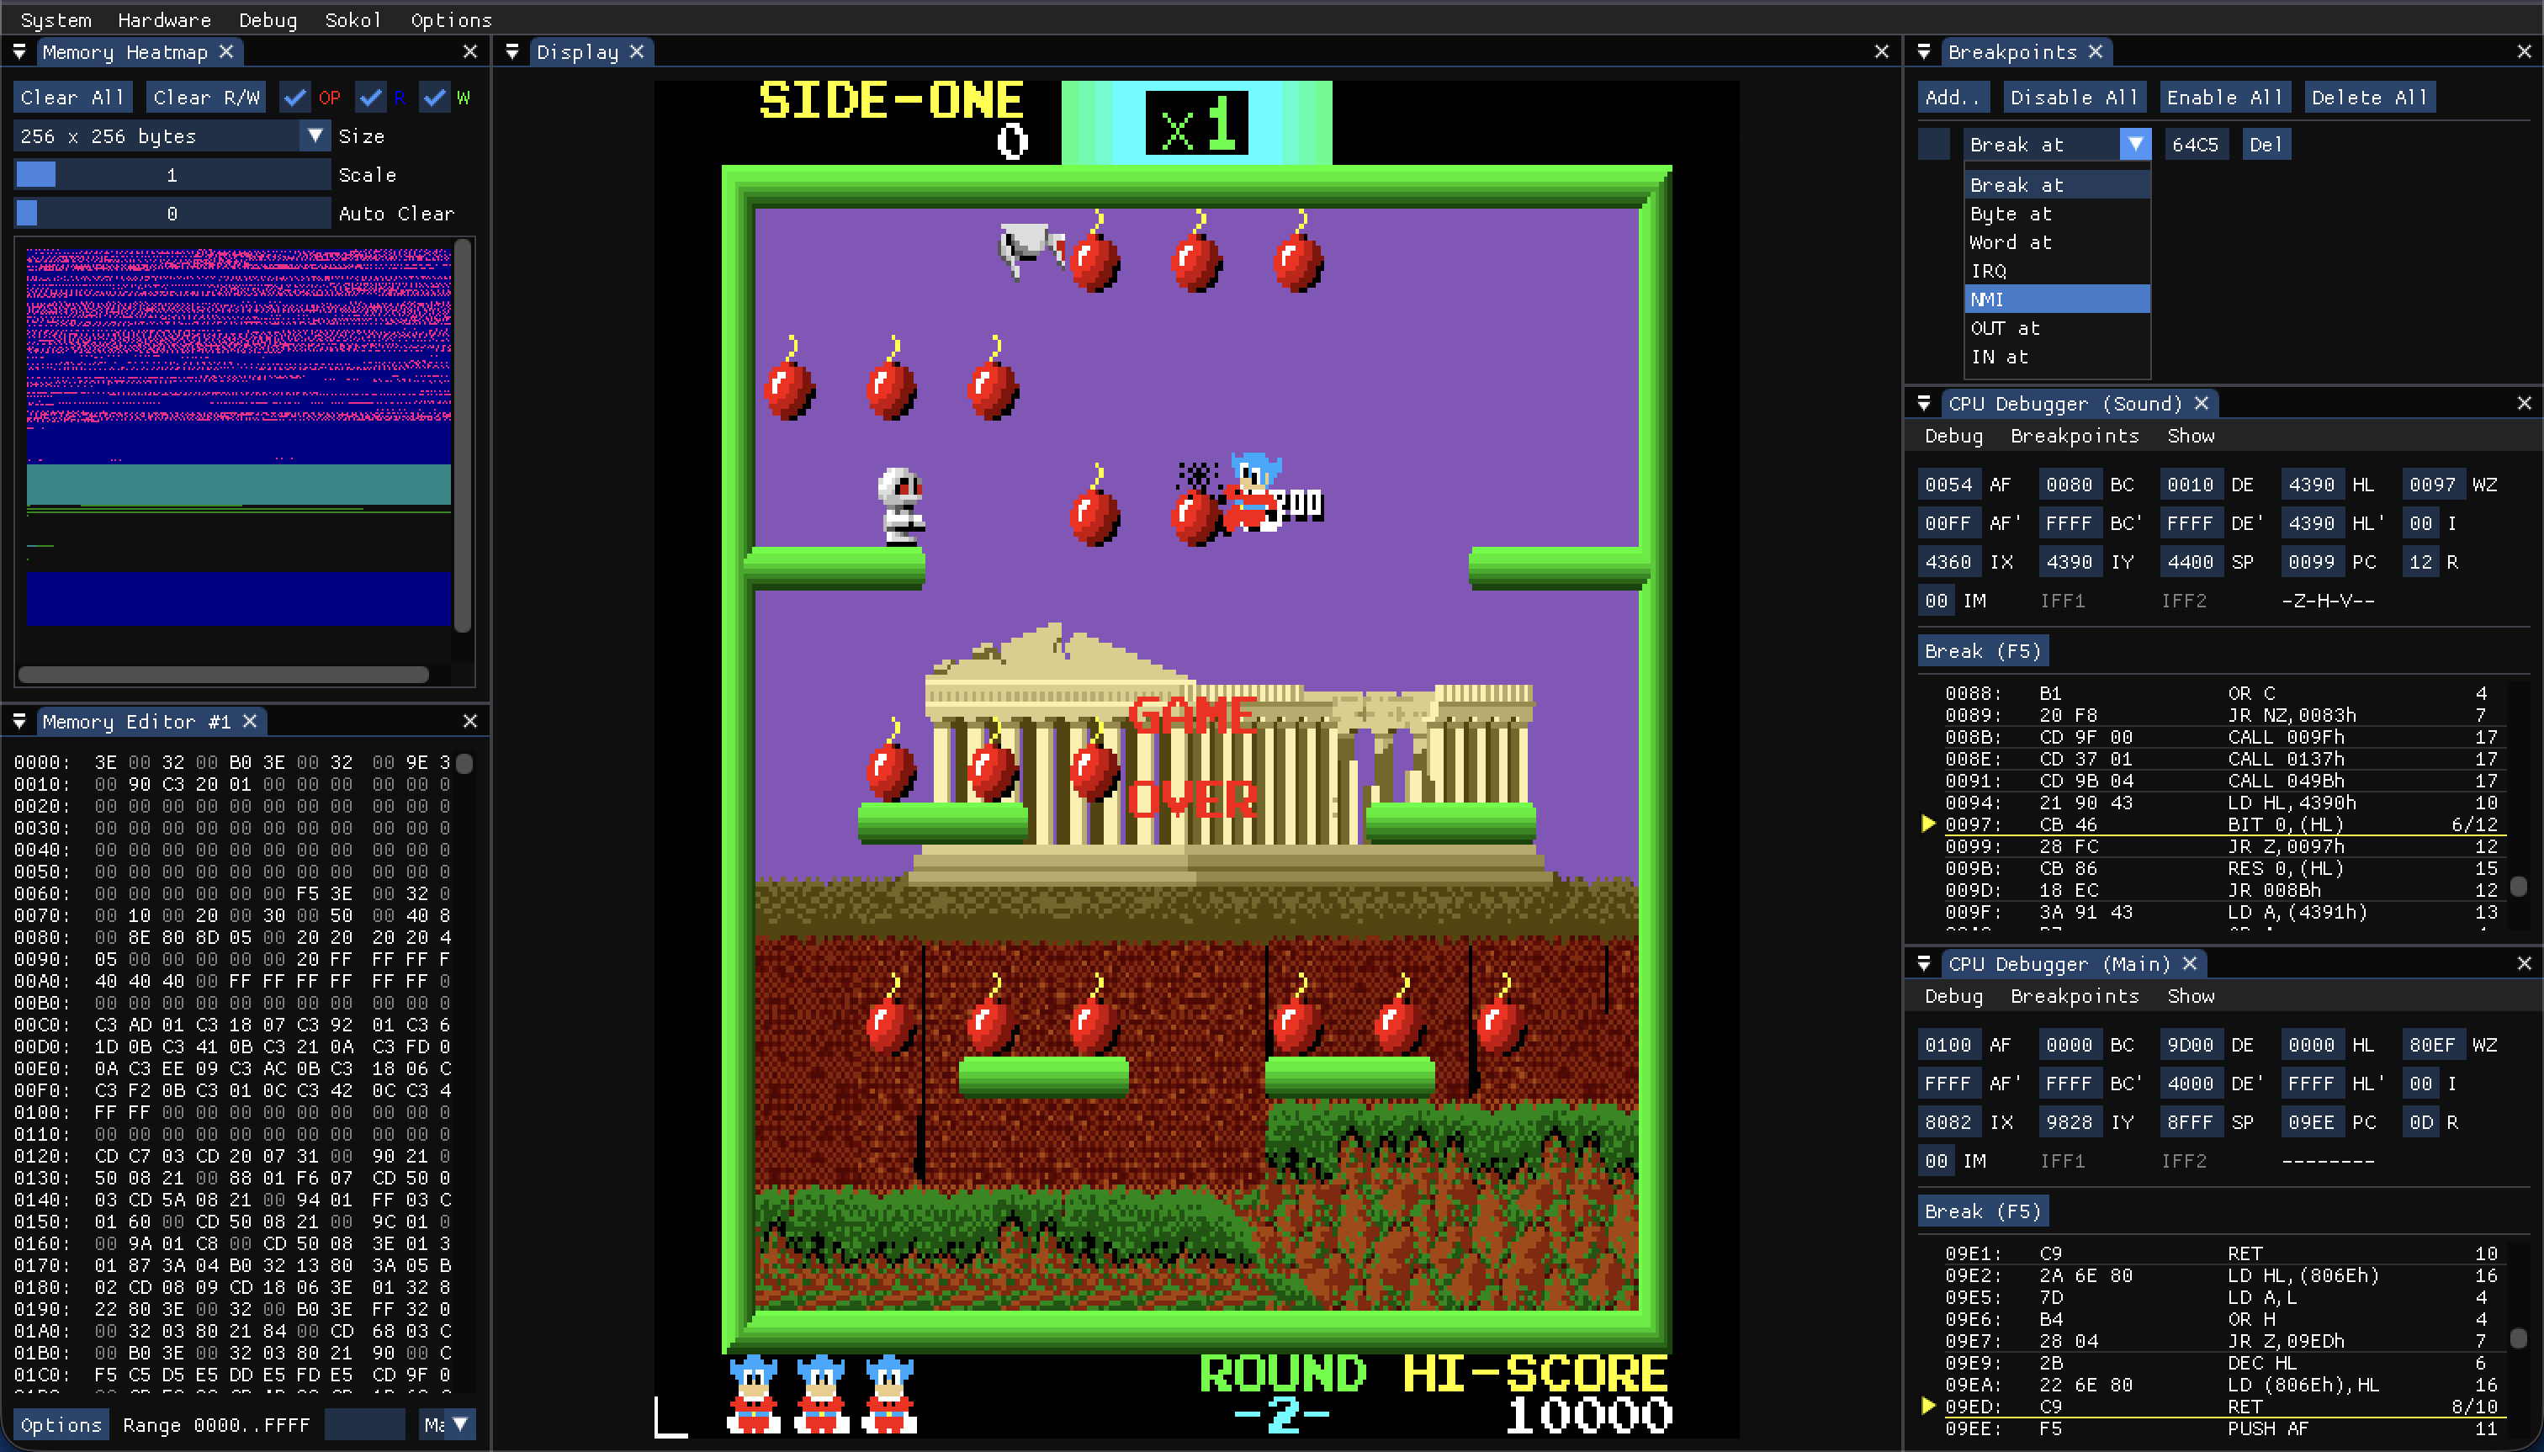This screenshot has width=2544, height=1452.
Task: Open Debug menu in CPU Debugger (Sound)
Action: [x=1953, y=436]
